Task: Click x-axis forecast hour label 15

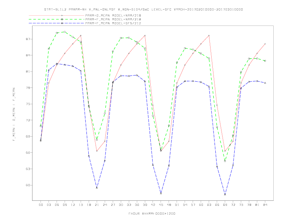Action: click(x=81, y=205)
